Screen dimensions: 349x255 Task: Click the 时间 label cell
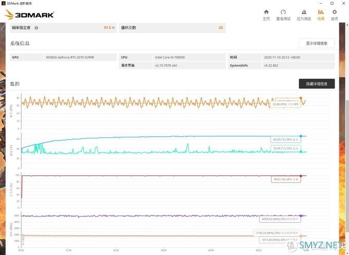(x=244, y=57)
